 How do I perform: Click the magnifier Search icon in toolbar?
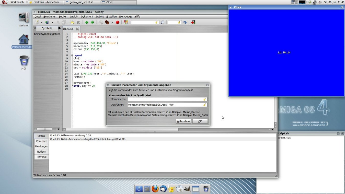(x=162, y=22)
